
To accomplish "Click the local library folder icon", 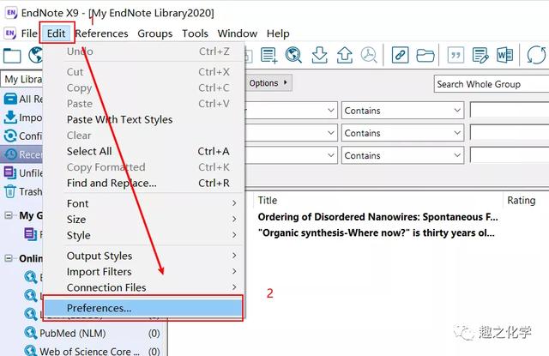I will (x=12, y=56).
